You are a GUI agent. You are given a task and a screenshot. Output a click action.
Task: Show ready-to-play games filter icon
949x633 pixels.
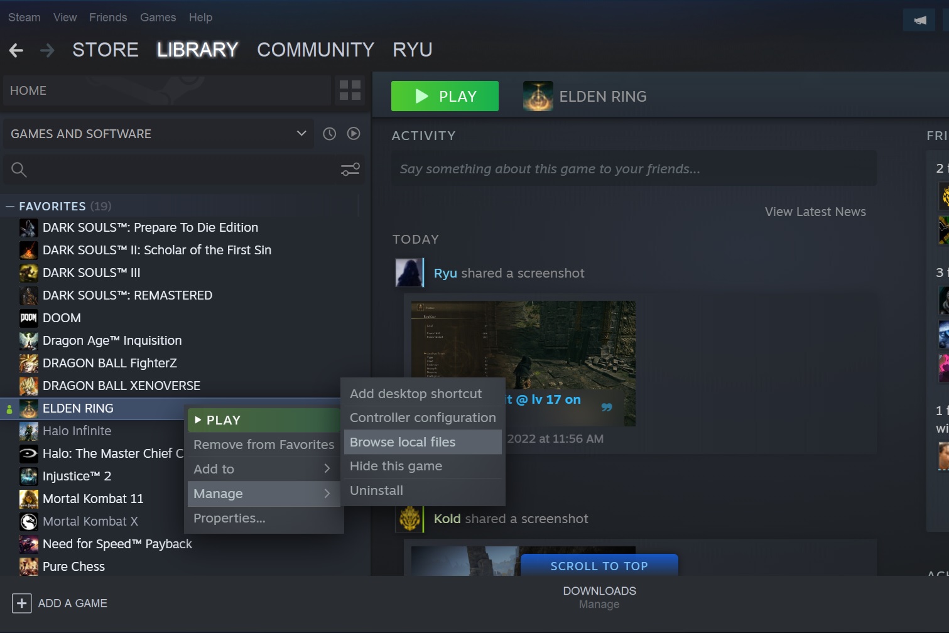pos(354,134)
